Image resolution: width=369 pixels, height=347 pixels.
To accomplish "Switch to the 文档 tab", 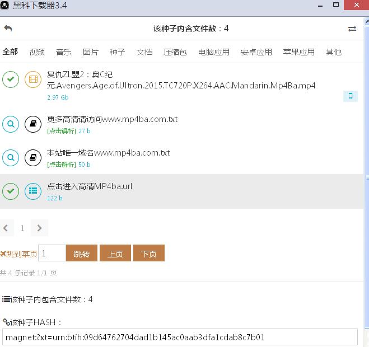I will [x=144, y=51].
